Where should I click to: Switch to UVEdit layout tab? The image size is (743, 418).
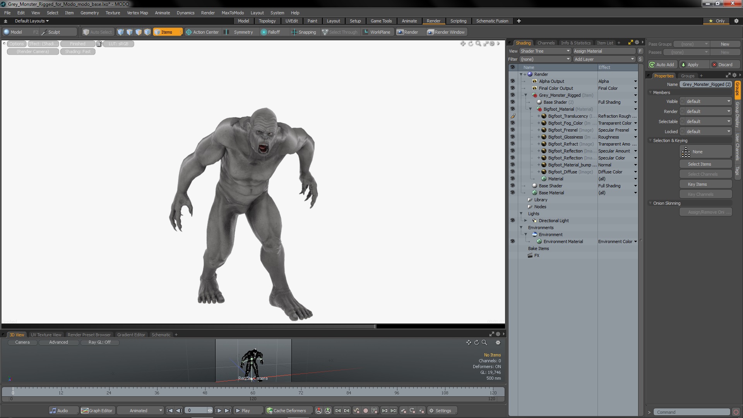click(291, 21)
